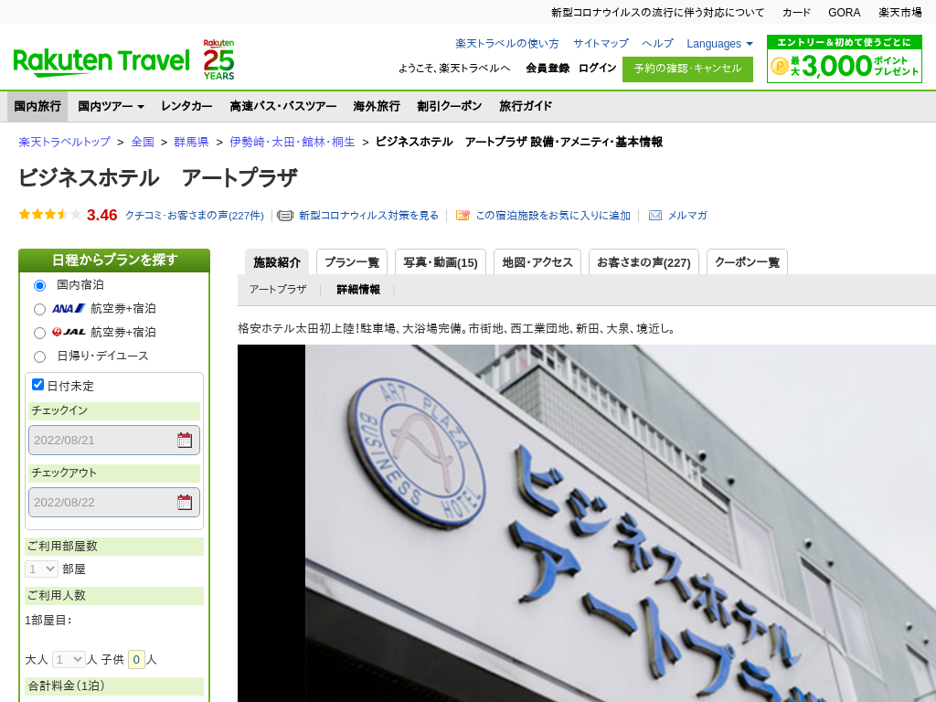Click the ビジネスホテル アートプラザ heading

click(x=157, y=178)
